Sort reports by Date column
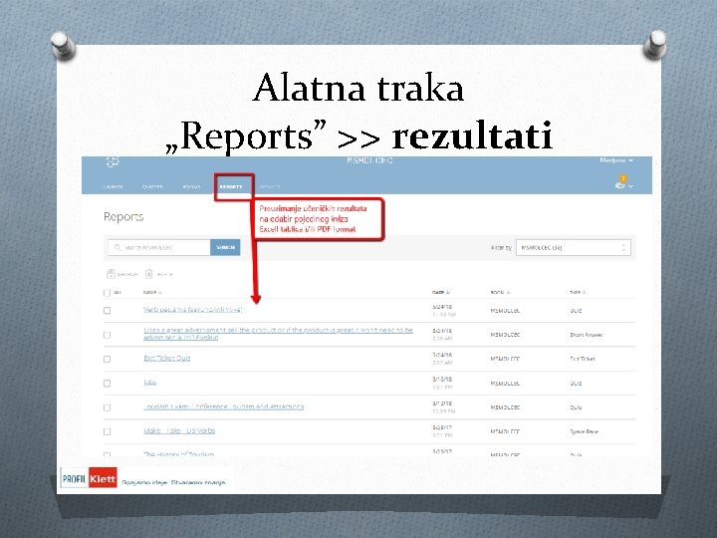Viewport: 717px width, 538px height. [441, 292]
